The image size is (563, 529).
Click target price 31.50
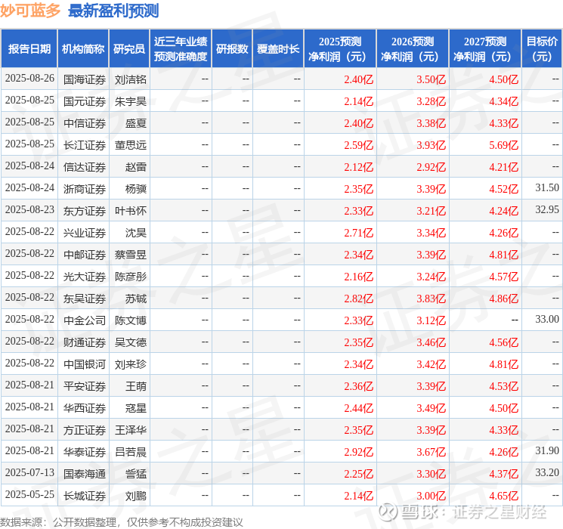547,187
